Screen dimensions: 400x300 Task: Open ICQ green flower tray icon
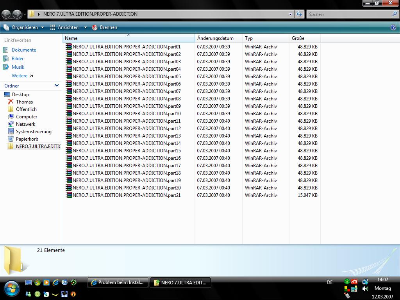(x=347, y=282)
